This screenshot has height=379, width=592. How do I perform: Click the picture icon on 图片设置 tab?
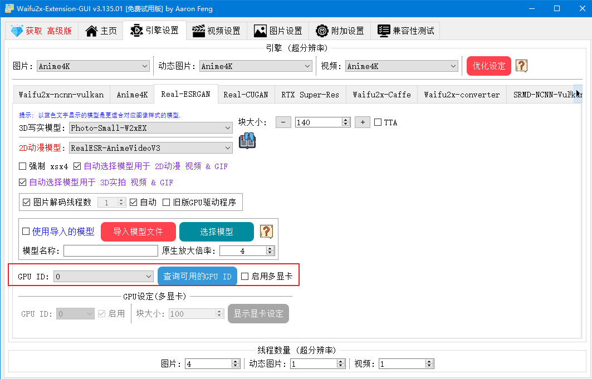260,31
